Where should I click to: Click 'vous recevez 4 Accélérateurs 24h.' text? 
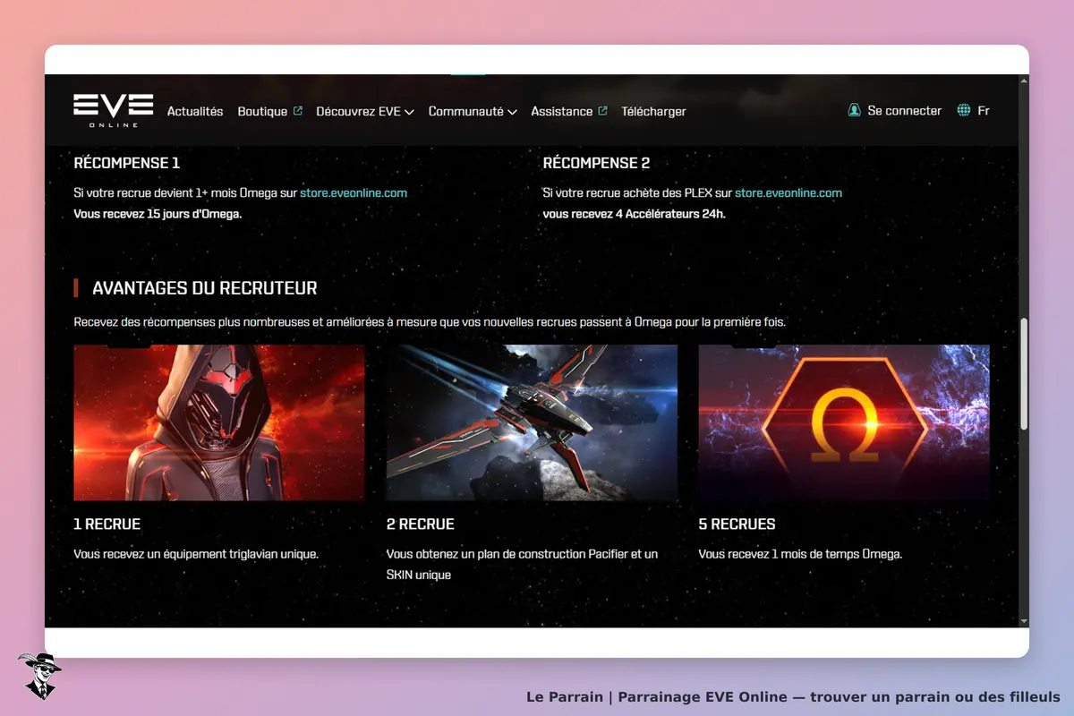tap(634, 214)
